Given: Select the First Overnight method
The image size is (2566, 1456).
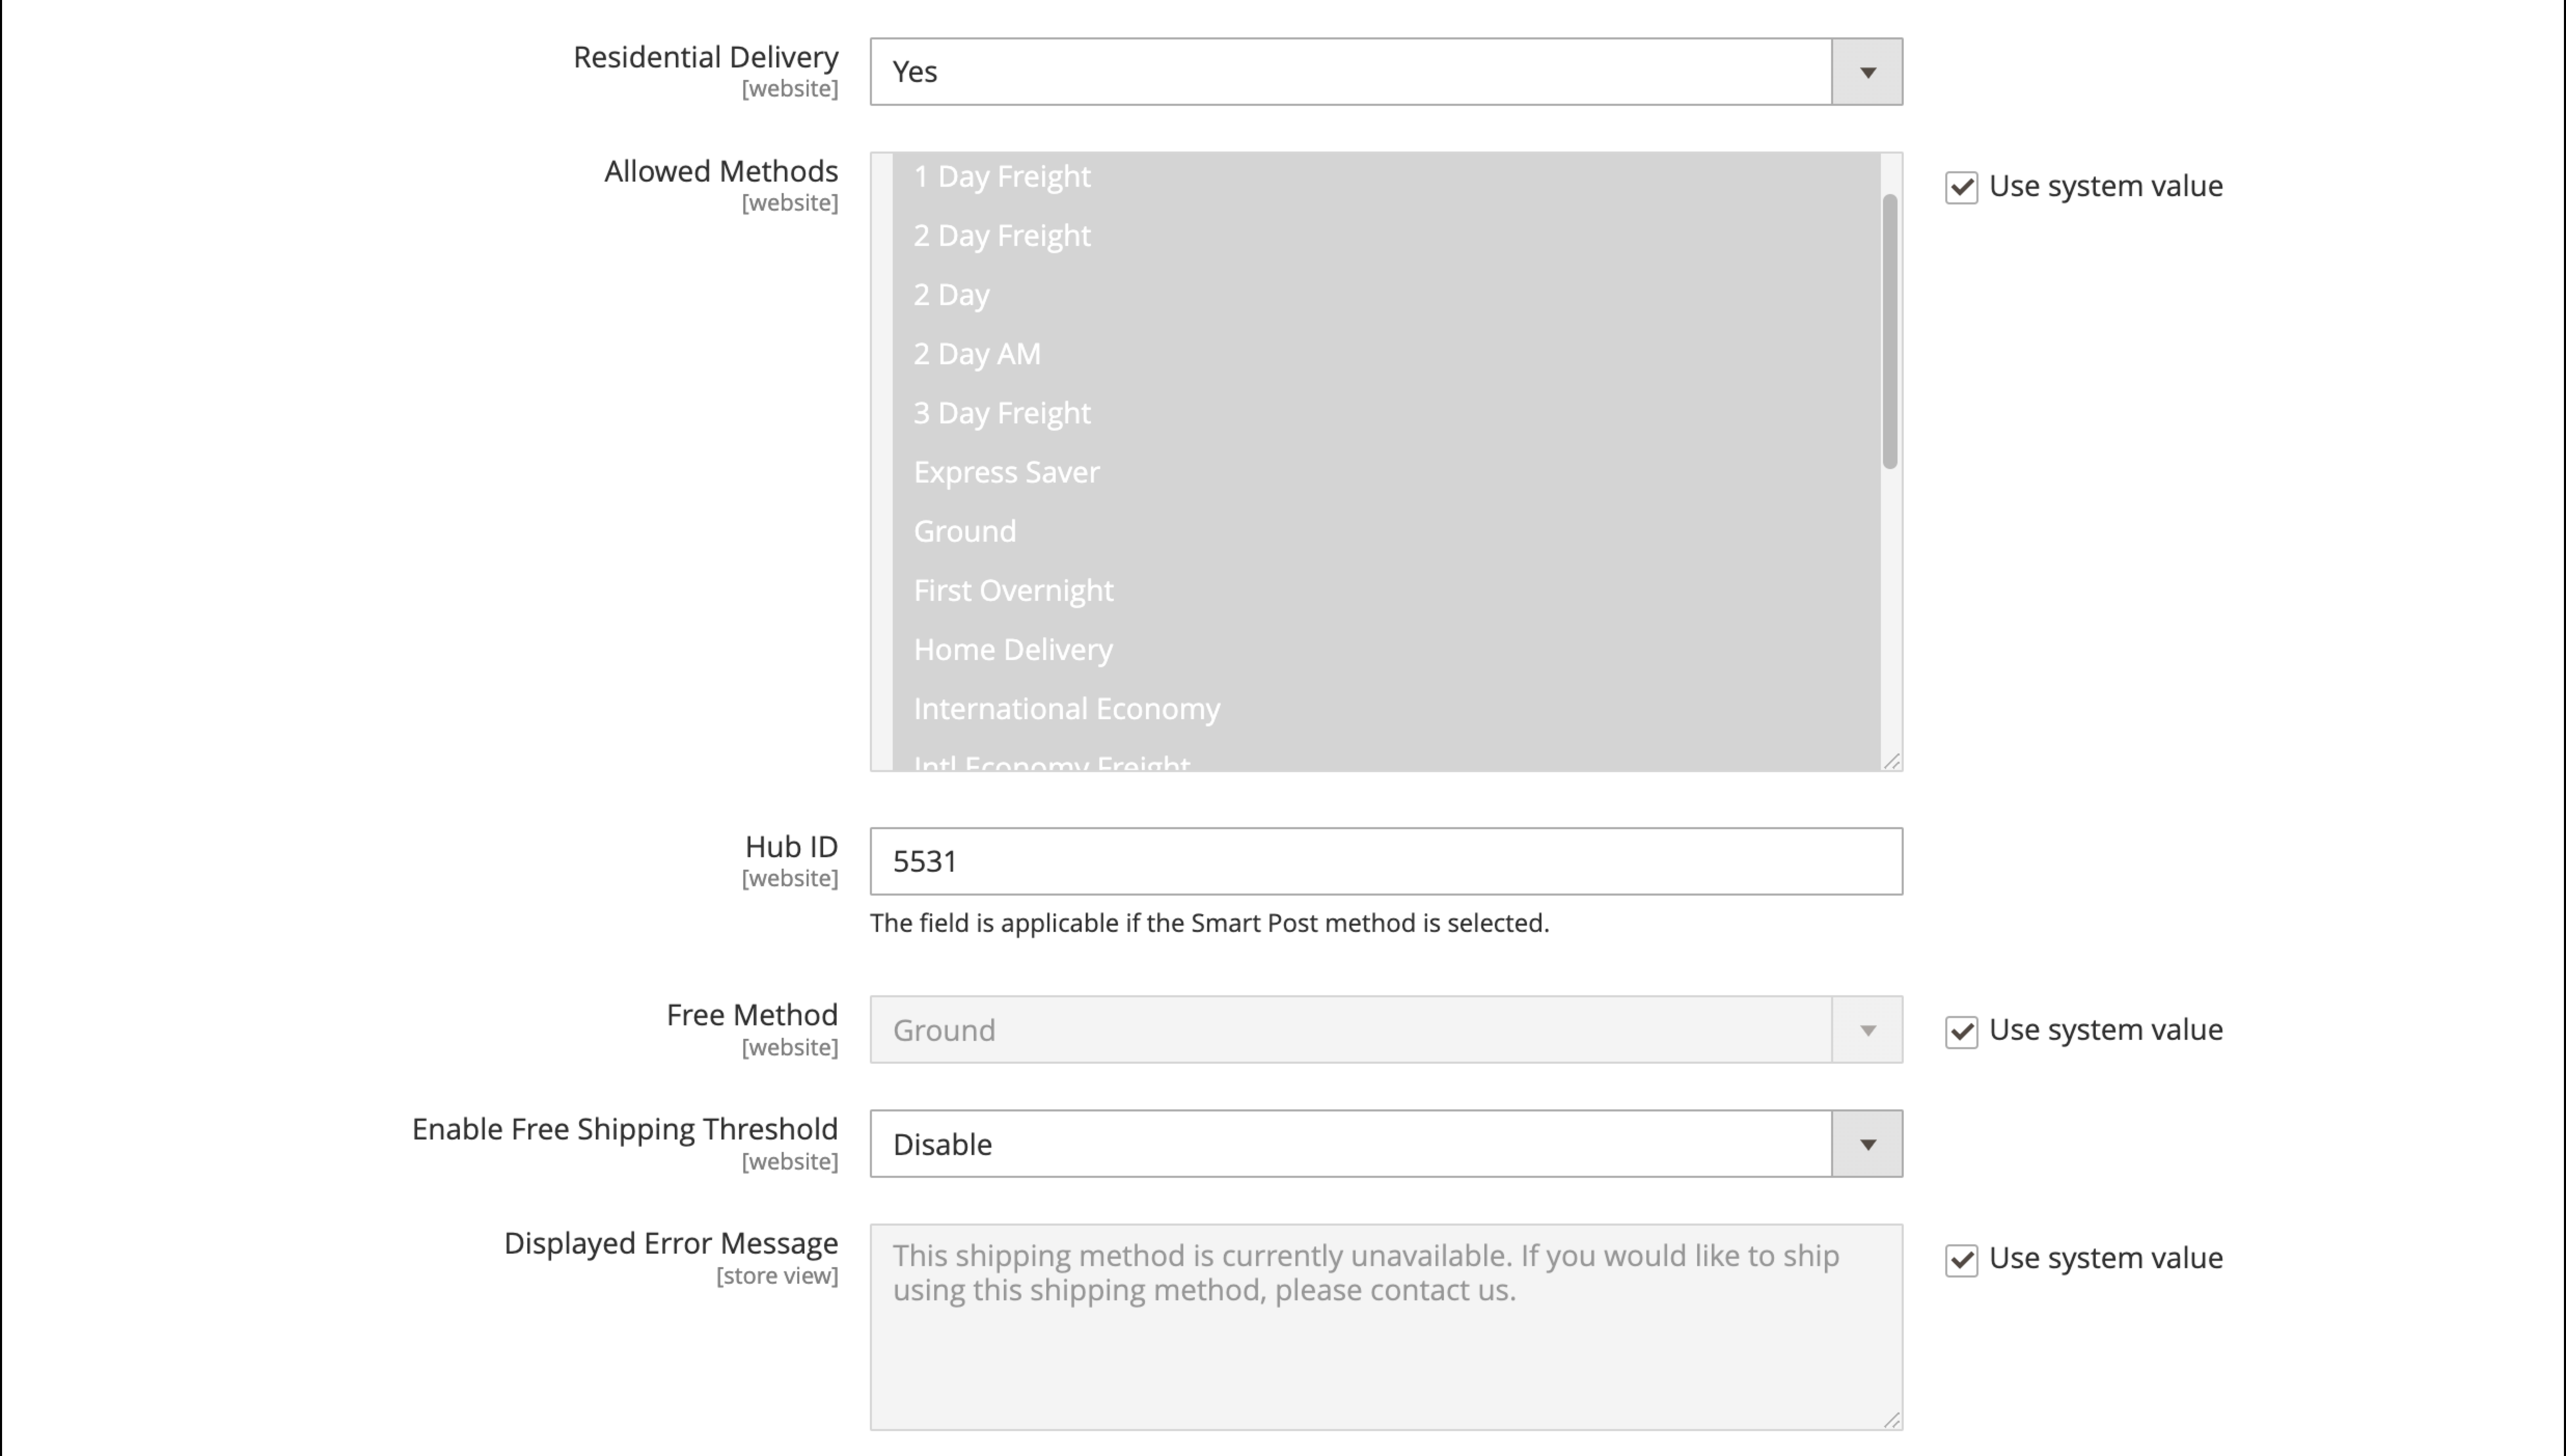Looking at the screenshot, I should [x=1012, y=590].
